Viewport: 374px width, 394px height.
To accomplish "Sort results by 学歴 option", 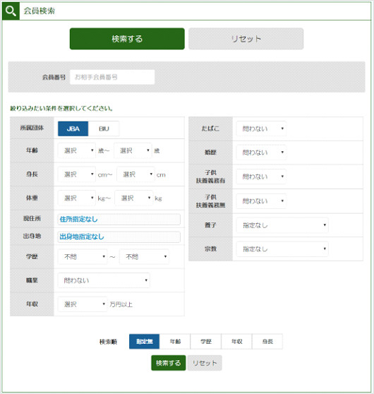I will (x=206, y=342).
